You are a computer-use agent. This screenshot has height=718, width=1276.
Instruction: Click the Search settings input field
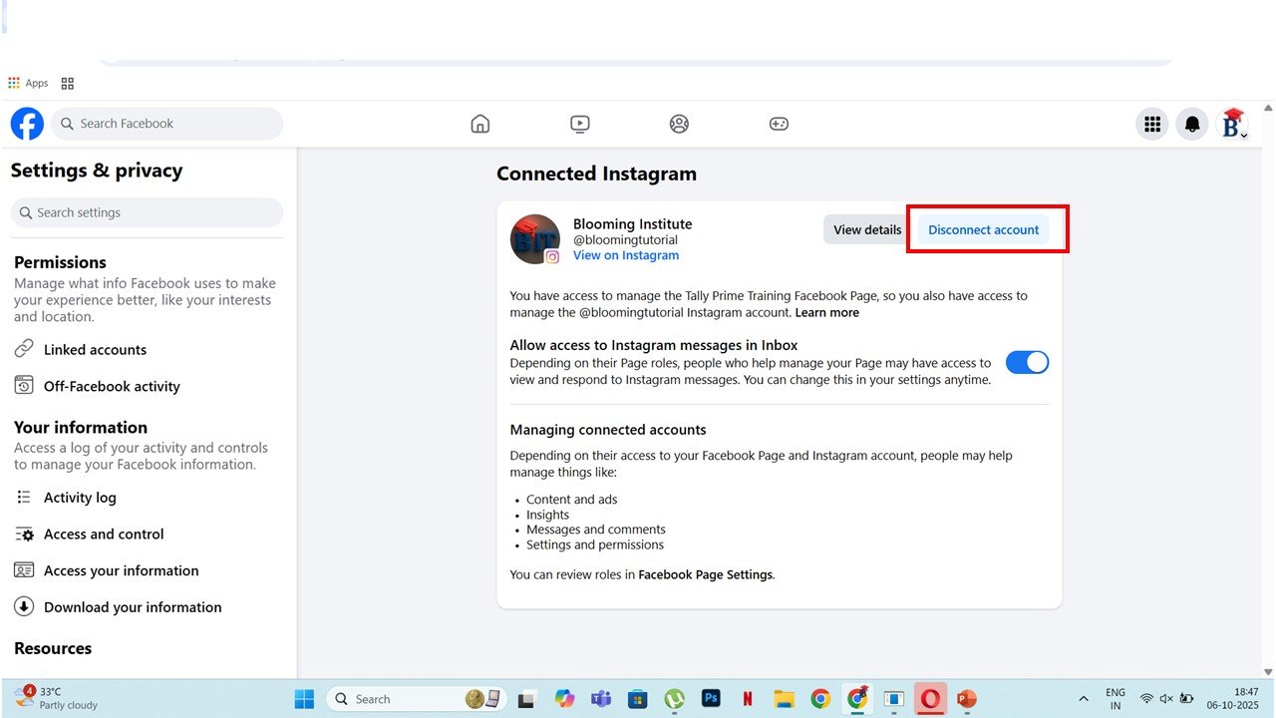pyautogui.click(x=147, y=212)
